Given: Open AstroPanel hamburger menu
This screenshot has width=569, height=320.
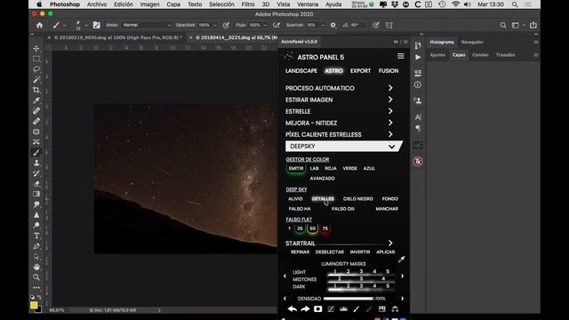Looking at the screenshot, I should point(401,56).
